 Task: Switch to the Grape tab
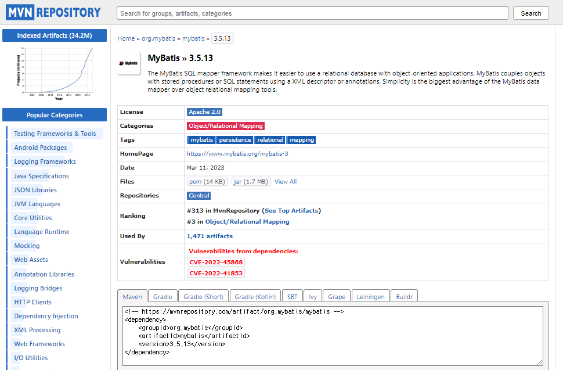click(x=337, y=297)
